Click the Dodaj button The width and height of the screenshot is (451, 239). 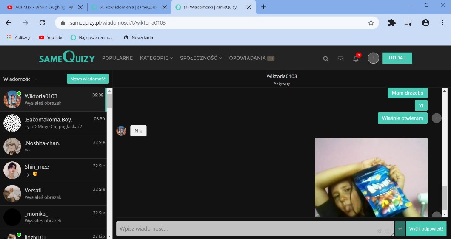pos(397,58)
